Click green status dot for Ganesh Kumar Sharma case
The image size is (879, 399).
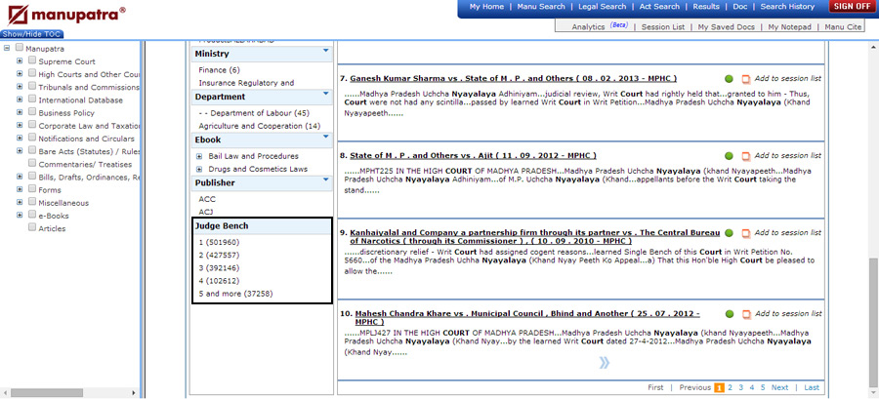tap(729, 78)
